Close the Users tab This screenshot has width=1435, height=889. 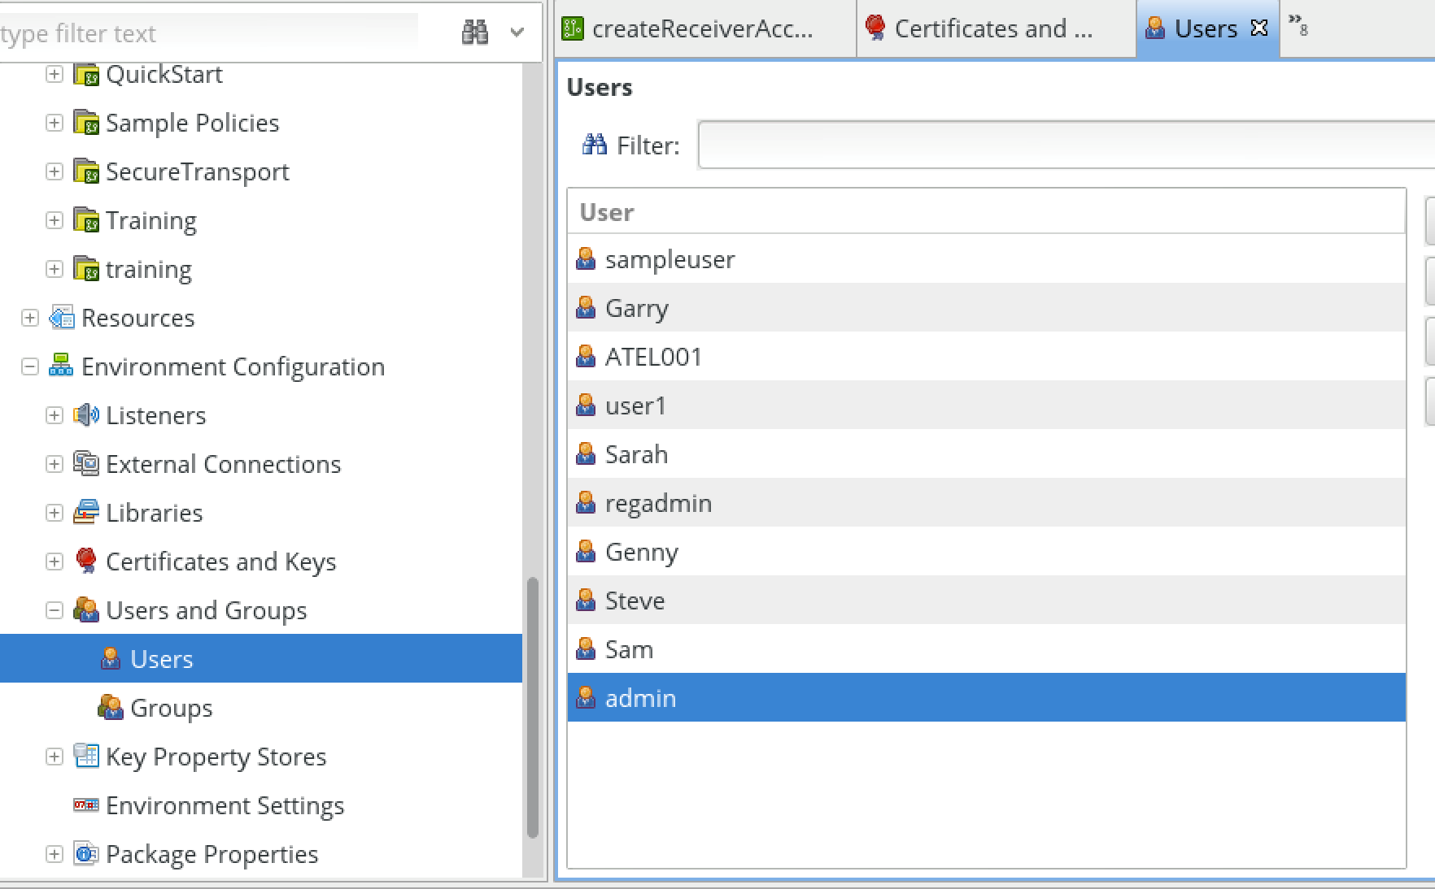click(x=1259, y=28)
